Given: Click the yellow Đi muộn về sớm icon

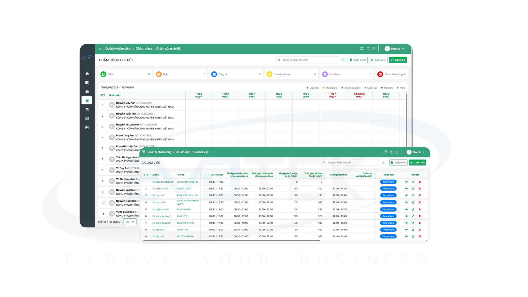Looking at the screenshot, I should coord(269,74).
